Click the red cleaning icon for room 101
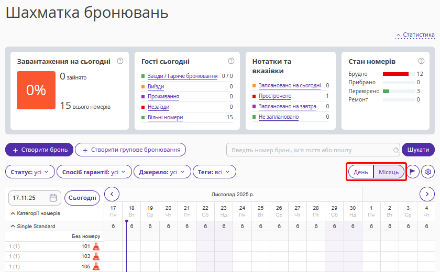This screenshot has height=272, width=440. 96,246
